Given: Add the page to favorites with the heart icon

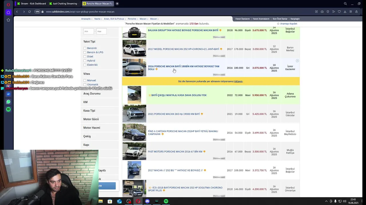Looking at the screenshot, I should 339,12.
